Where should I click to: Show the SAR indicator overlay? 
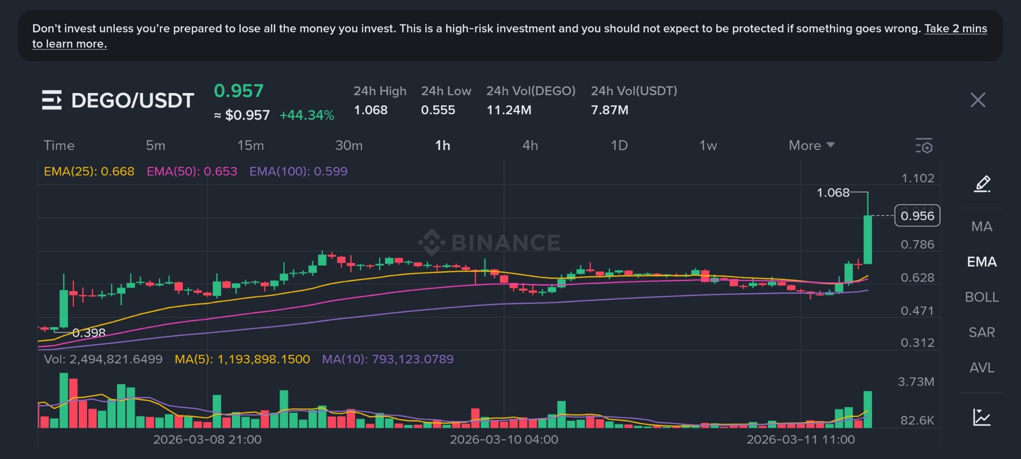pyautogui.click(x=981, y=332)
